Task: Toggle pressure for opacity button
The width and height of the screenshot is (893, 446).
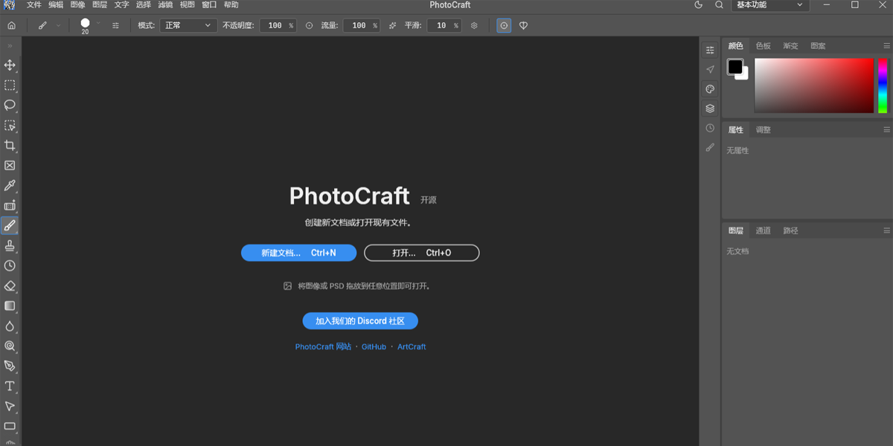Action: tap(310, 25)
